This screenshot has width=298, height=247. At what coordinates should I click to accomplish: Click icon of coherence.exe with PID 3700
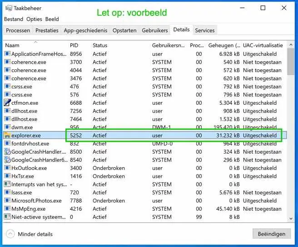point(7,62)
